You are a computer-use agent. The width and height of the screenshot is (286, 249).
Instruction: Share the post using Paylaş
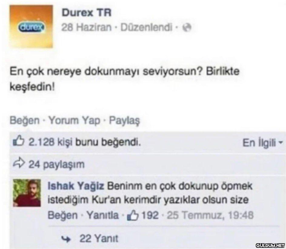click(125, 121)
